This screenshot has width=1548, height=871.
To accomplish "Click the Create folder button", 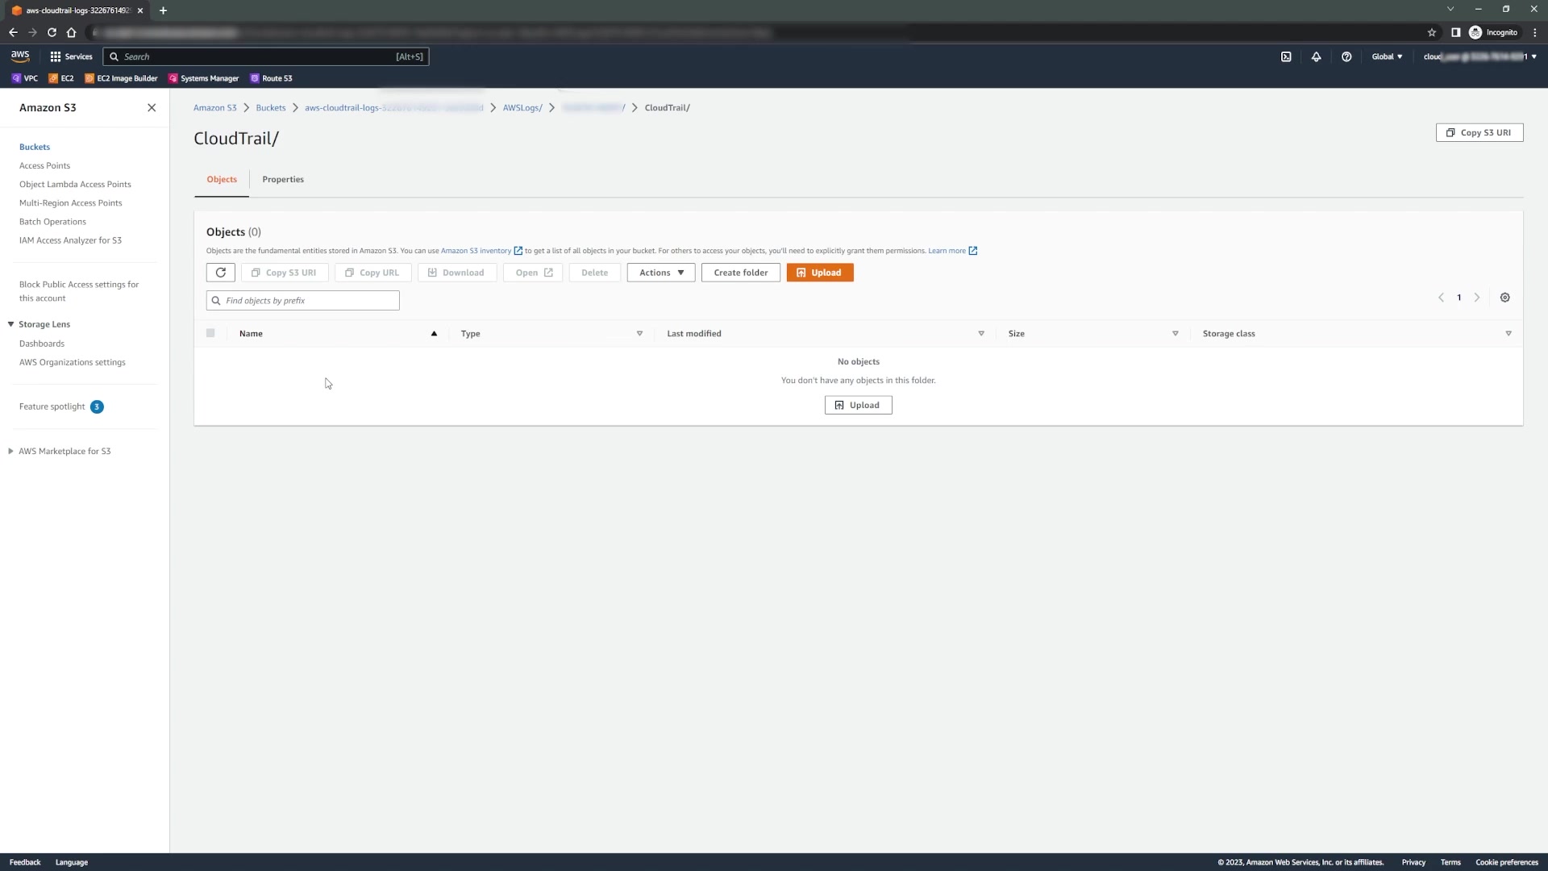I will click(x=740, y=273).
